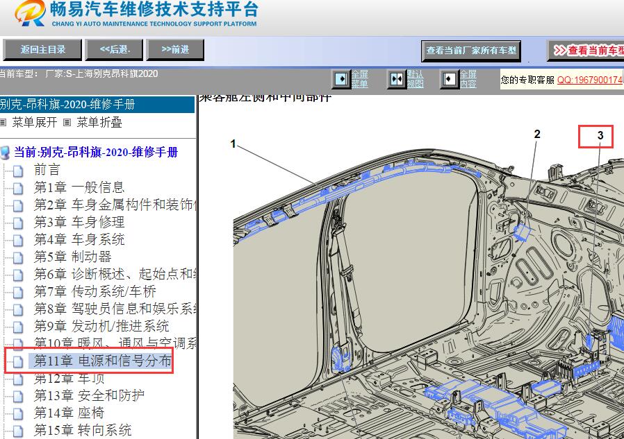Click callout number 3 in diagram
624x439 pixels.
(600, 135)
